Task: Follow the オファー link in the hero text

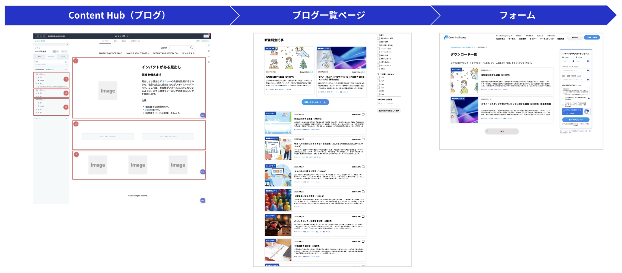Action: [x=166, y=81]
